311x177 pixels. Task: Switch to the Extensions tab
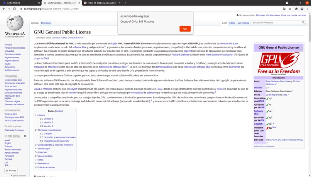20,3
